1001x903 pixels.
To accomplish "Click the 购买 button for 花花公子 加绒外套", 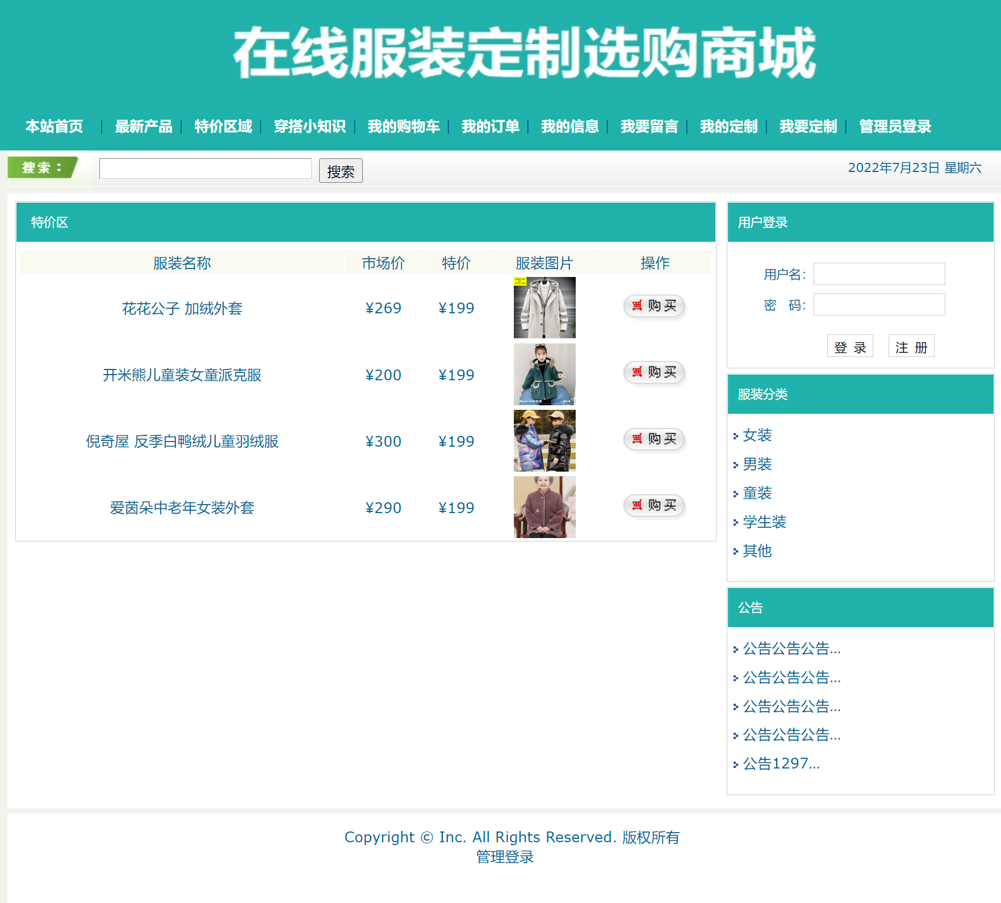I will tap(654, 306).
